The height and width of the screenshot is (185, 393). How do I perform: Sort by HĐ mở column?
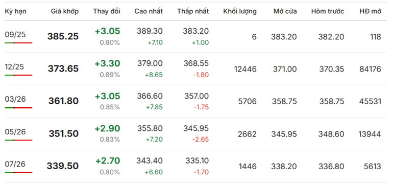[x=370, y=11]
